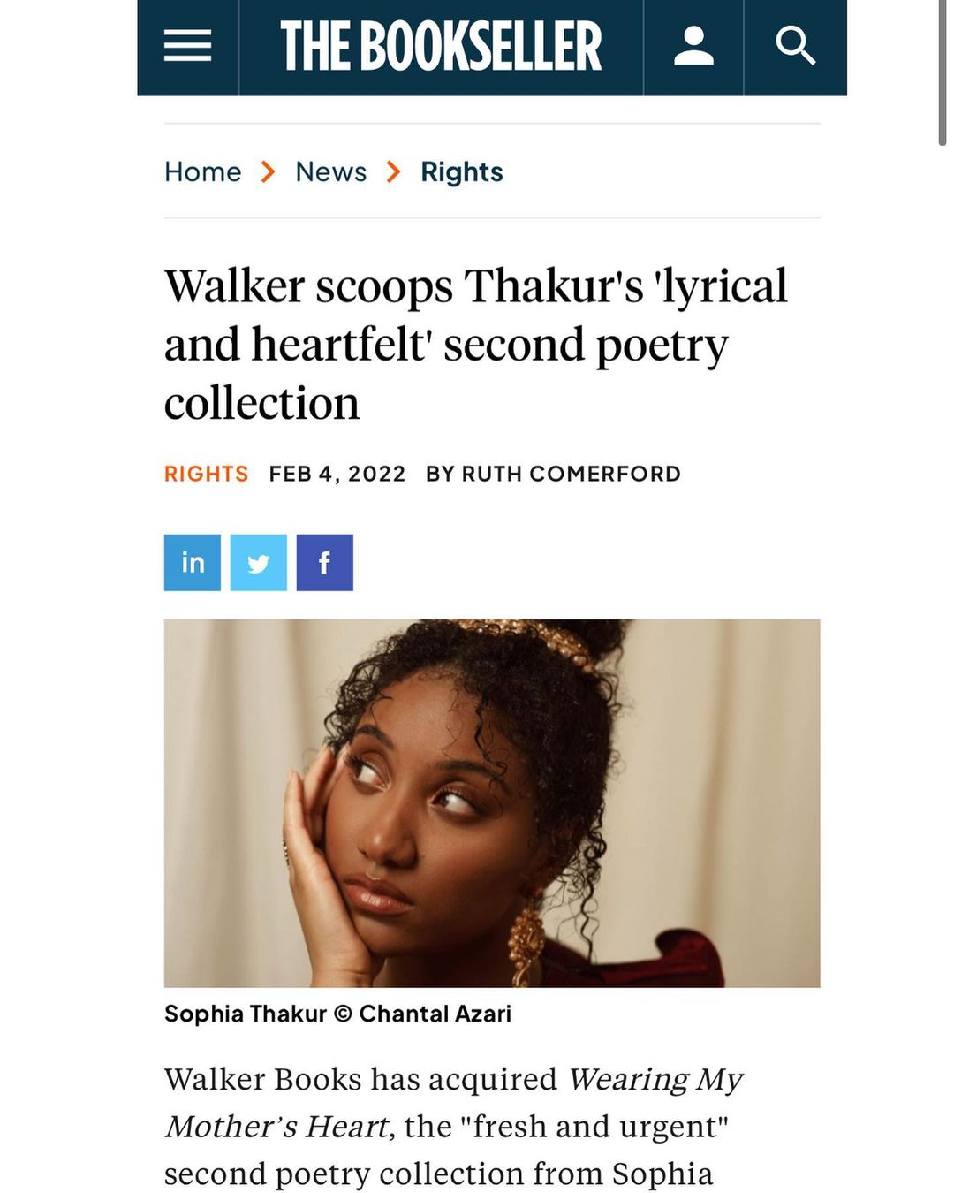
Task: Share article on Twitter
Action: 259,562
